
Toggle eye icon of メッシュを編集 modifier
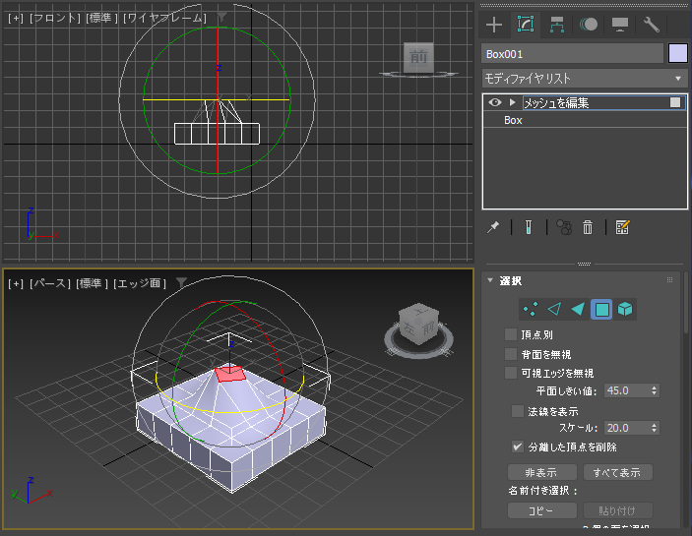tap(495, 102)
